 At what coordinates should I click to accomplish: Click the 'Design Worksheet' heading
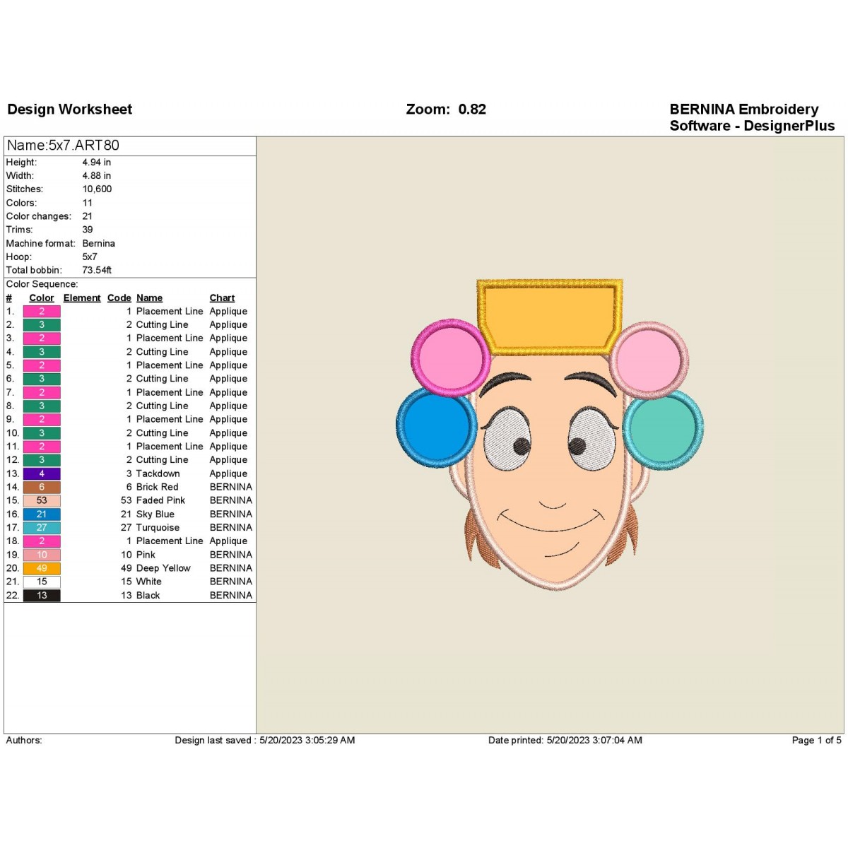(x=69, y=110)
